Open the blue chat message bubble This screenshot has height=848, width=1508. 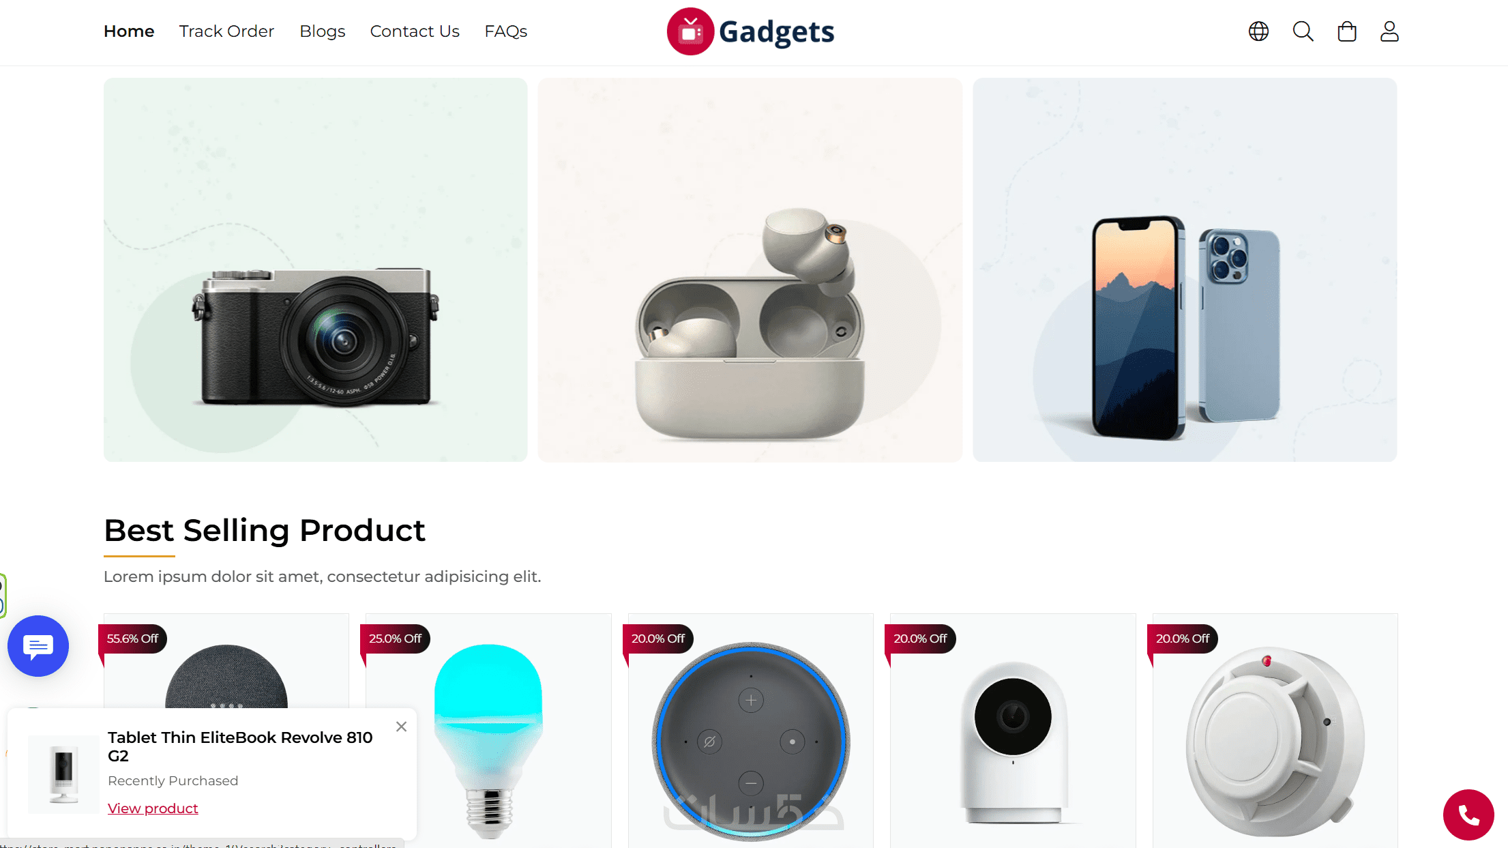[x=38, y=645]
